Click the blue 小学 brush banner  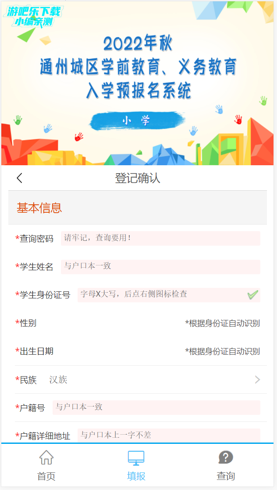click(x=136, y=120)
